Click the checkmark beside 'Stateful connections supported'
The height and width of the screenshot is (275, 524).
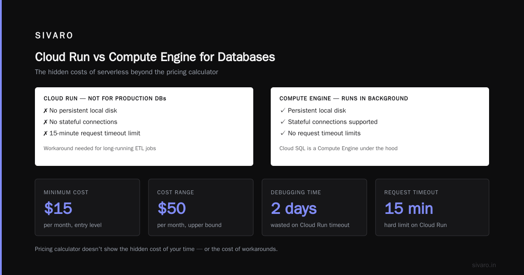click(x=283, y=122)
